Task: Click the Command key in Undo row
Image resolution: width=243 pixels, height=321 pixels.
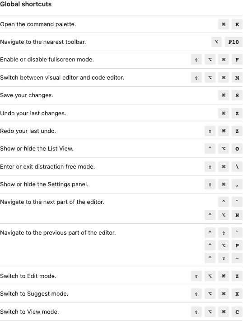Action: 224,113
